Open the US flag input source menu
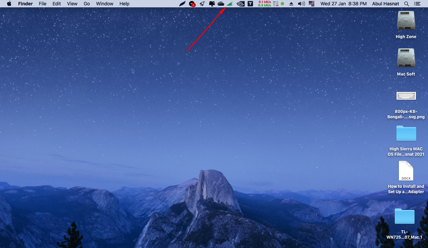 point(312,4)
